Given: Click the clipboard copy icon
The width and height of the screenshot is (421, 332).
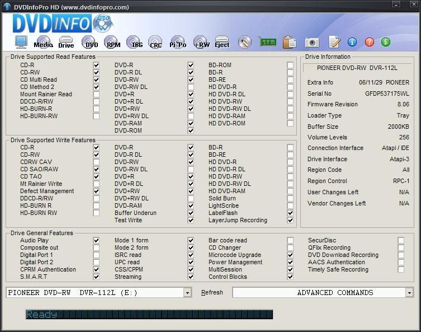Looking at the screenshot, I should point(290,42).
